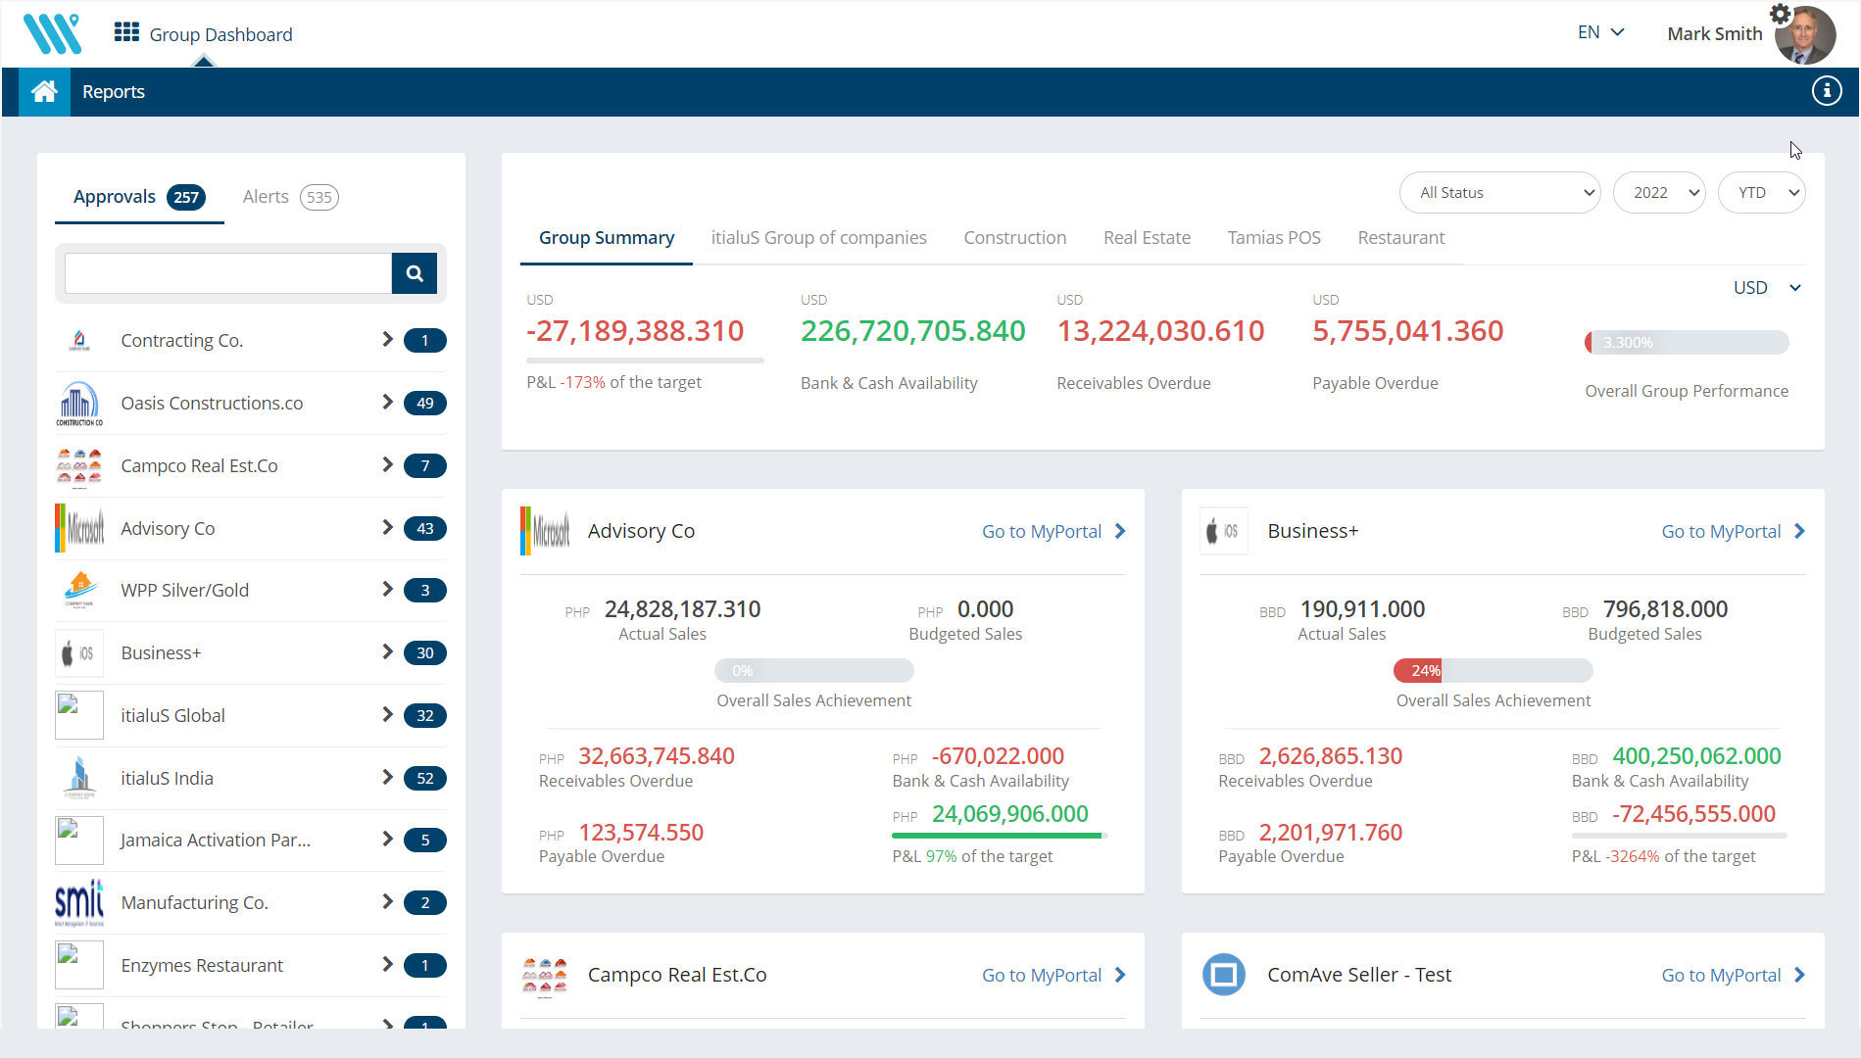Select the Real Estate tab

[1147, 238]
